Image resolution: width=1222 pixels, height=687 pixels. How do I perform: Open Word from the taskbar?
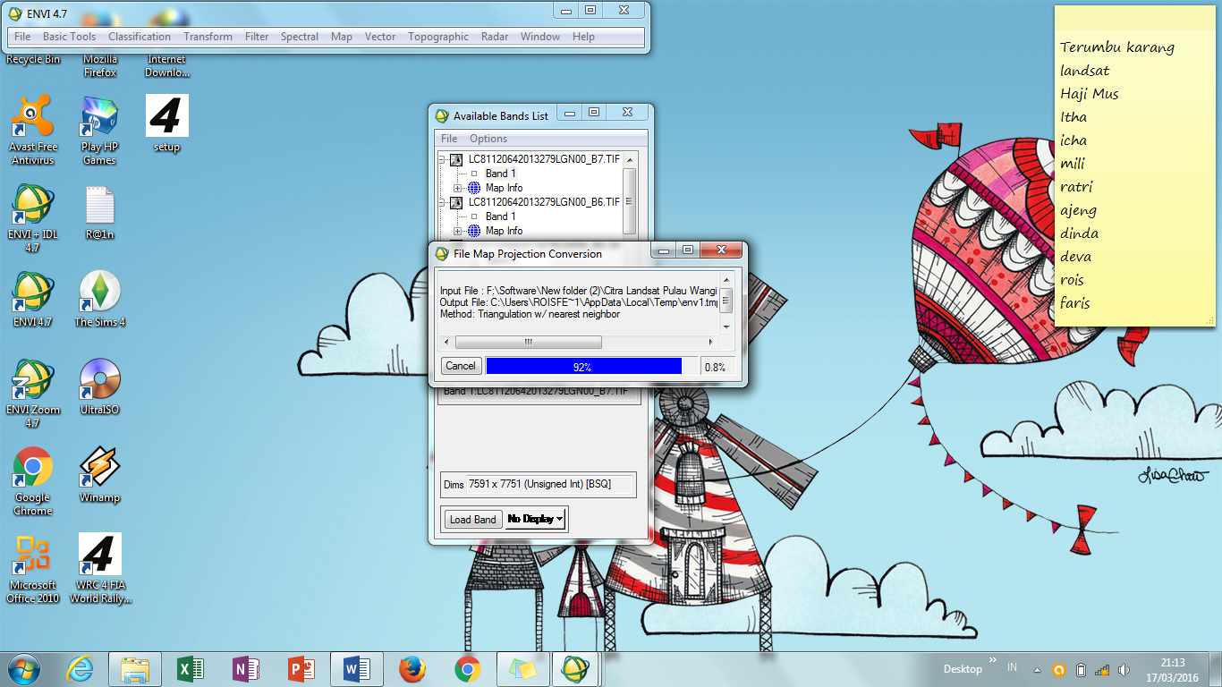(357, 669)
